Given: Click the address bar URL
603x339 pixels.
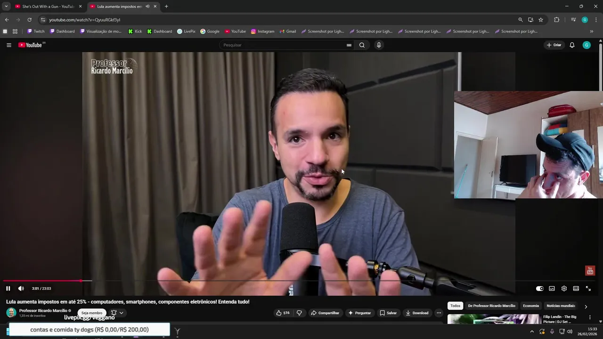Looking at the screenshot, I should pyautogui.click(x=85, y=20).
